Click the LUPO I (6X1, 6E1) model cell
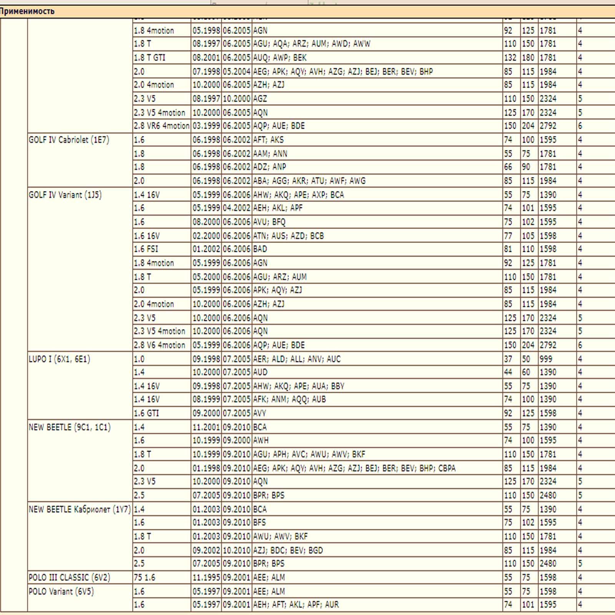Image resolution: width=615 pixels, height=615 pixels. (59, 359)
